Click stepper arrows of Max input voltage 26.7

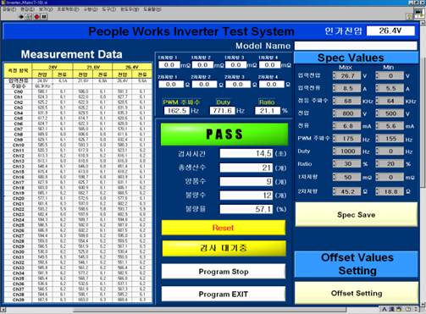[x=335, y=75]
